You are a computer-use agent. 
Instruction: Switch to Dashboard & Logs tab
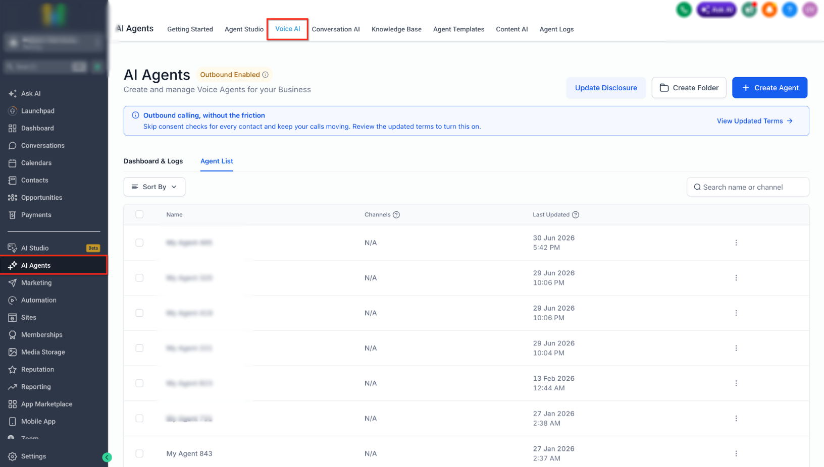point(153,161)
